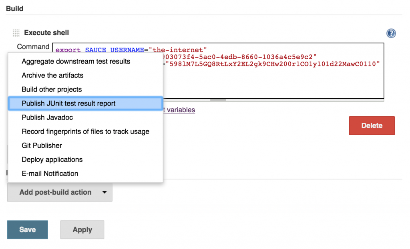Click the Build section header
410x249 pixels.
[x=14, y=8]
